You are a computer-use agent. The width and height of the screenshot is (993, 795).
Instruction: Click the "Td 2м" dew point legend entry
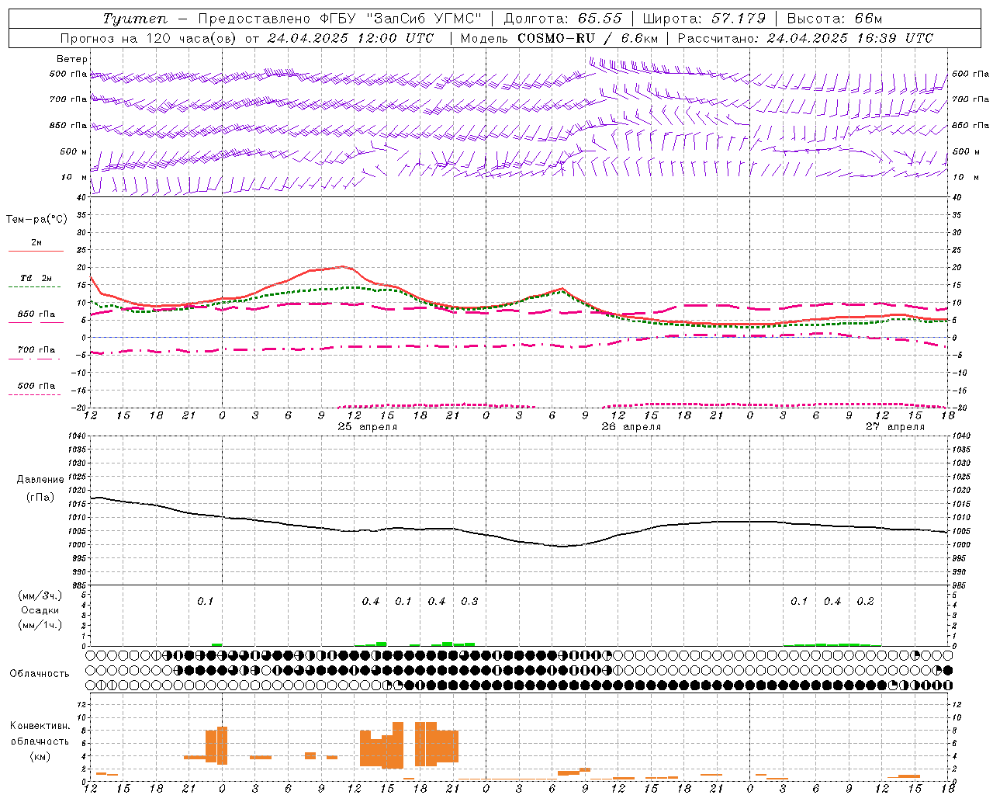[36, 278]
